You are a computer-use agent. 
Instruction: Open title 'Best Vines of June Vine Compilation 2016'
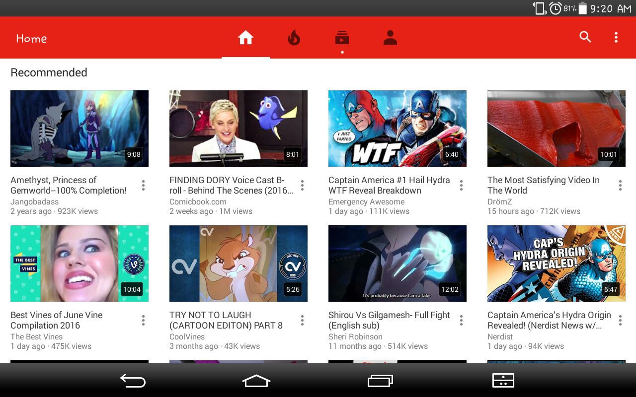pyautogui.click(x=57, y=320)
